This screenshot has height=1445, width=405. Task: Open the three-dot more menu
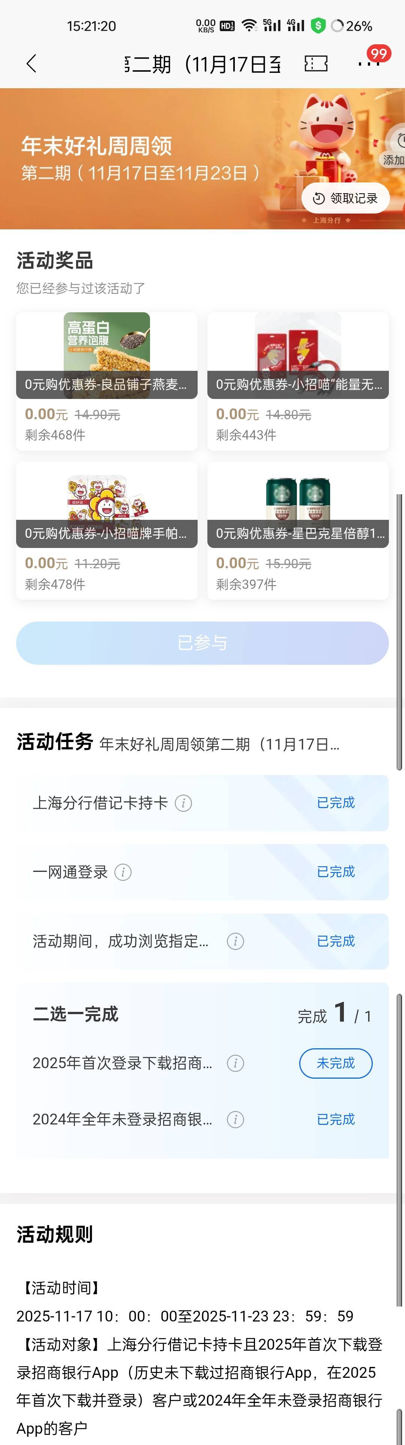click(368, 64)
